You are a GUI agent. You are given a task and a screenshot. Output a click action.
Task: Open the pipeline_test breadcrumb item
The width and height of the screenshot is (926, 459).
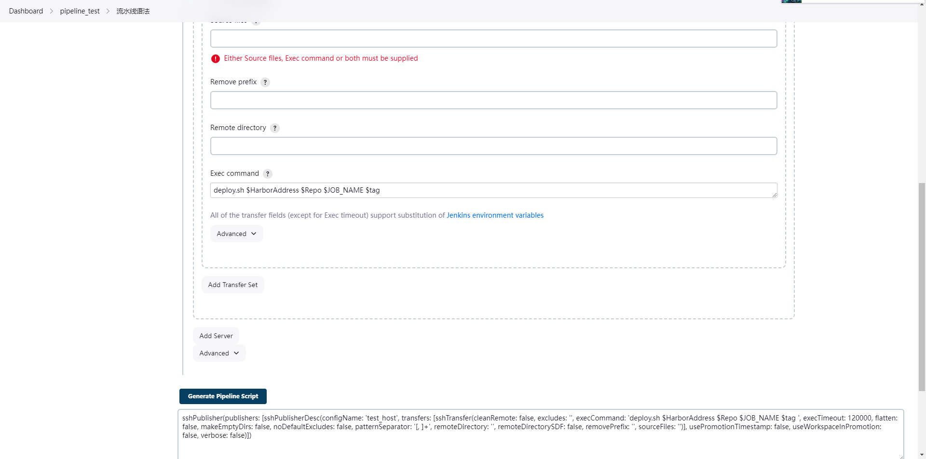coord(80,11)
